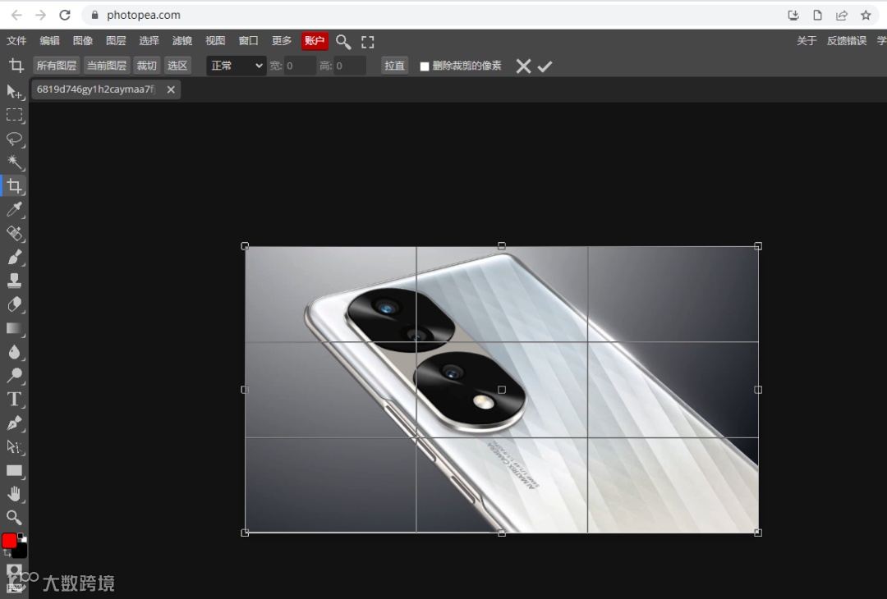This screenshot has width=887, height=599.
Task: Open the 文件 menu
Action: pyautogui.click(x=16, y=41)
